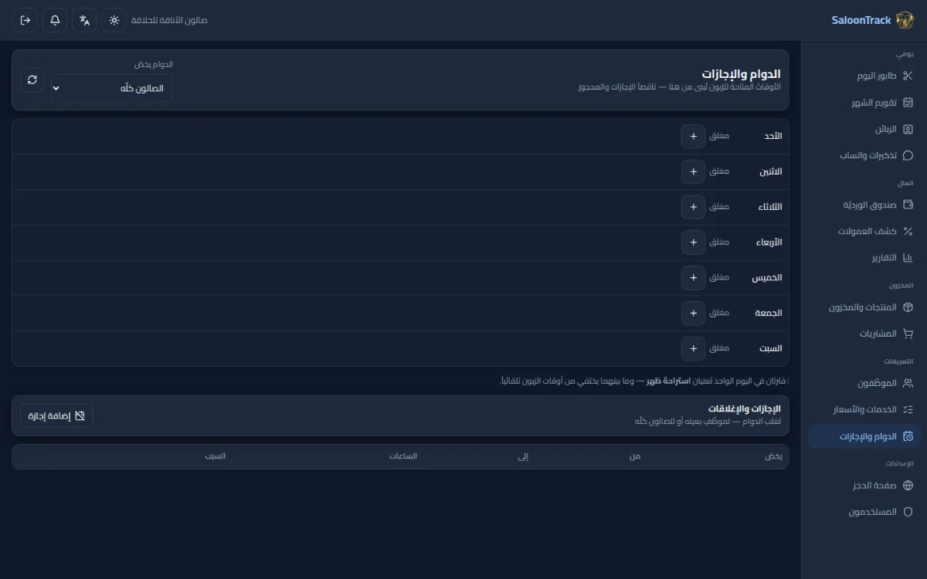Add a shift for السبت
The height and width of the screenshot is (579, 927).
pos(694,348)
